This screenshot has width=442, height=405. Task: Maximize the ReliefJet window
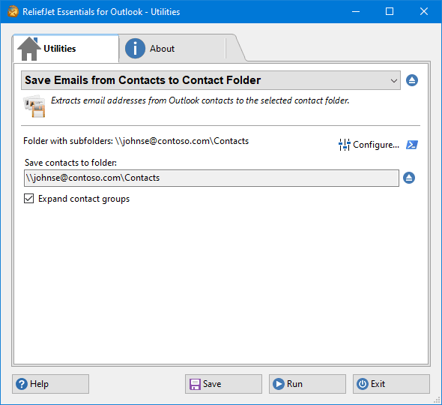(x=390, y=11)
